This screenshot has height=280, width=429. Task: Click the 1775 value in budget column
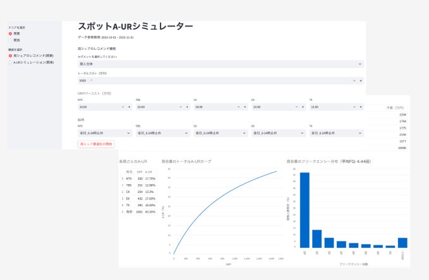(x=402, y=128)
